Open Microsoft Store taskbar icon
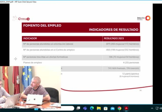Screen dimensions: 162x112 coord(105,108)
